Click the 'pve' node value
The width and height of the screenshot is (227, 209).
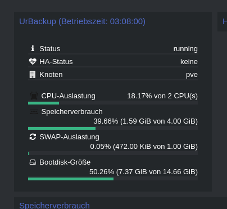[192, 75]
